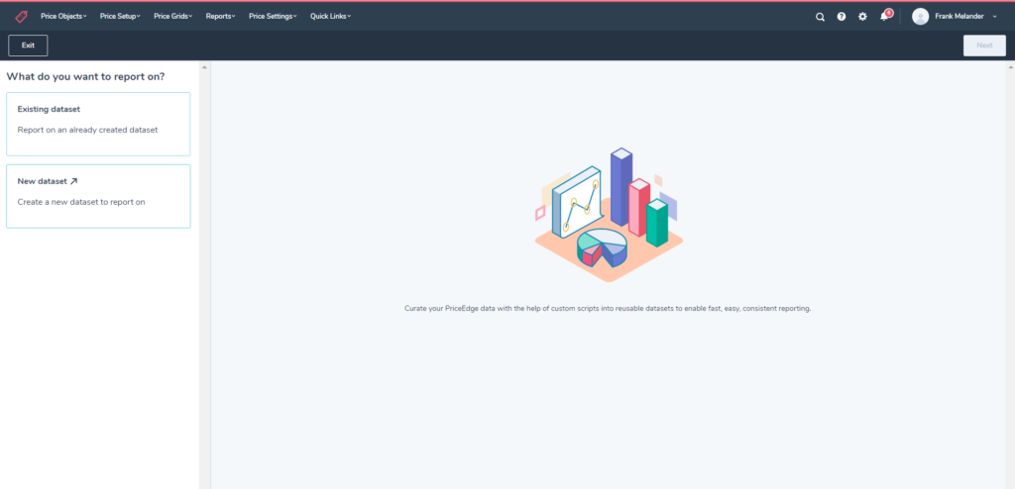Click 'Create a new dataset to report on' text
The height and width of the screenshot is (489, 1015).
[x=81, y=202]
